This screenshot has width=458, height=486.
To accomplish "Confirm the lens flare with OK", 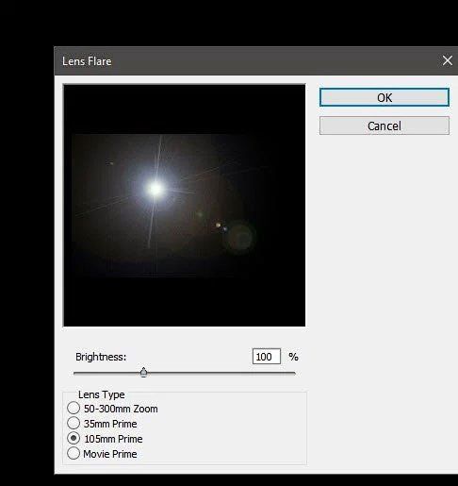I will click(384, 97).
